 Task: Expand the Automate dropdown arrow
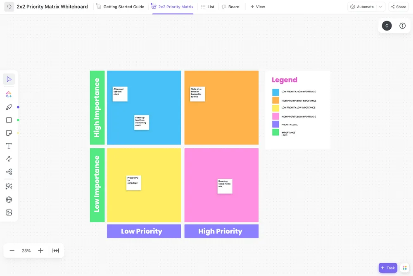coord(380,7)
